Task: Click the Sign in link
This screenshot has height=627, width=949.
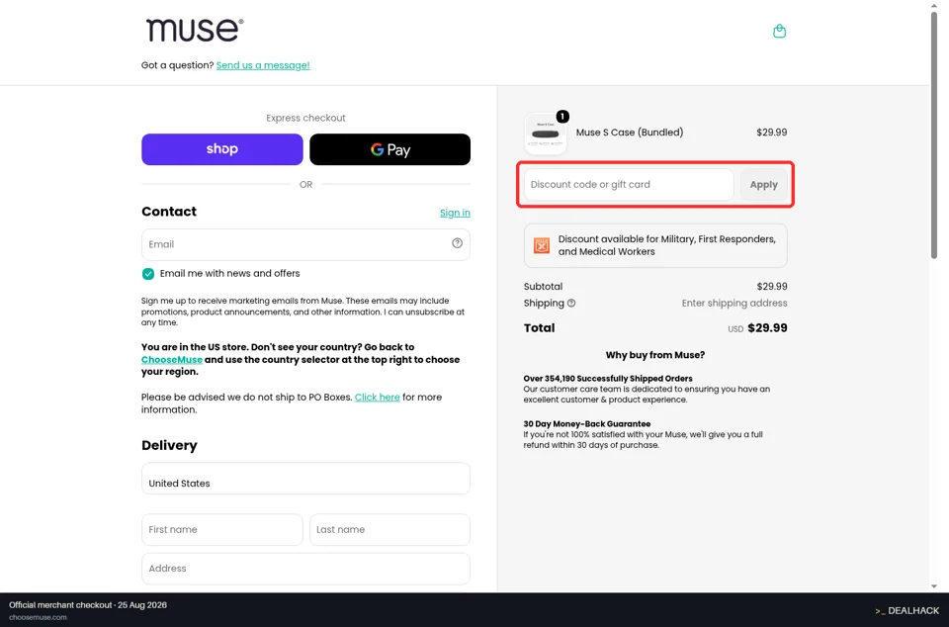Action: tap(455, 213)
